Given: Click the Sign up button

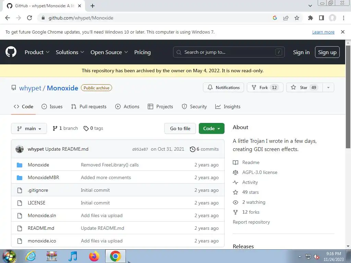Looking at the screenshot, I should click(x=327, y=52).
